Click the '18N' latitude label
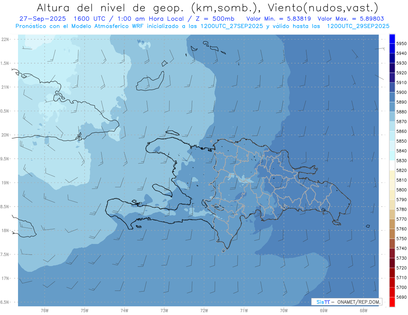This screenshot has height=315, width=408. pos(5,230)
